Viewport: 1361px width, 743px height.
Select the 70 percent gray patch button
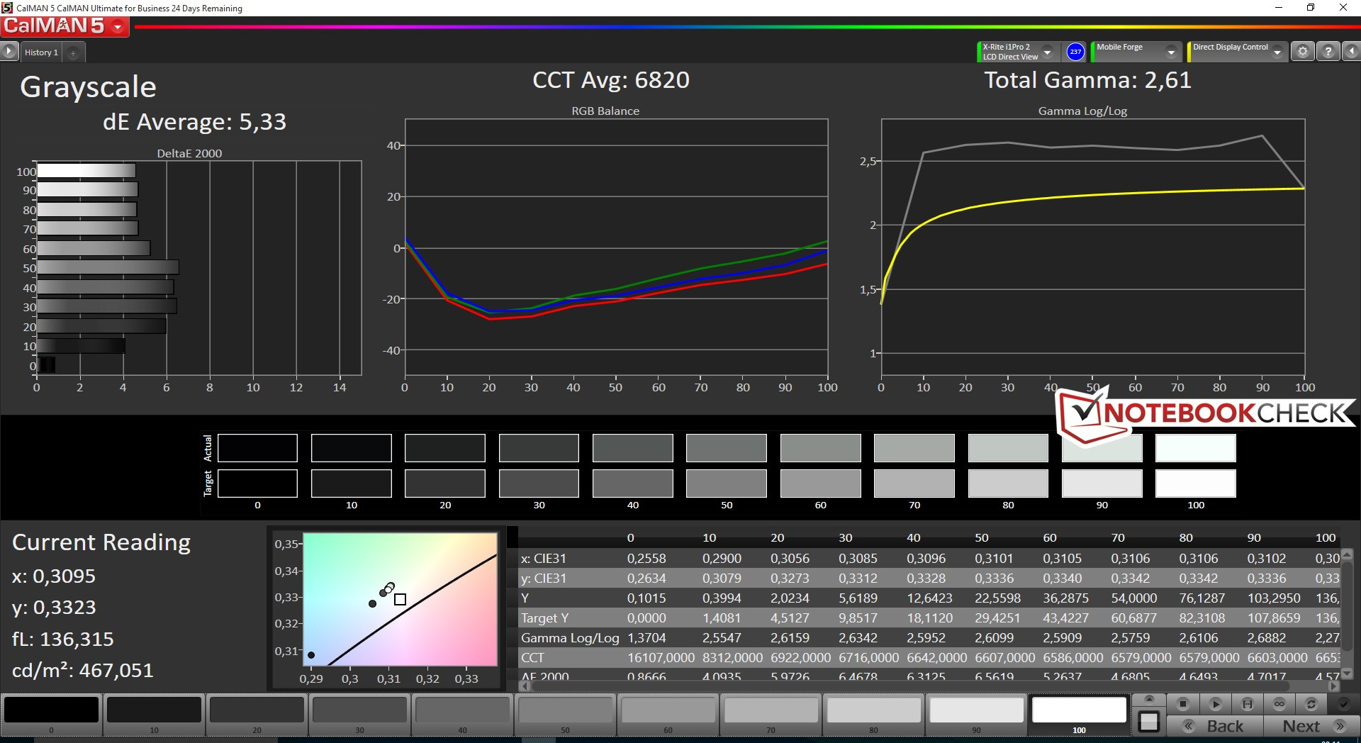771,715
